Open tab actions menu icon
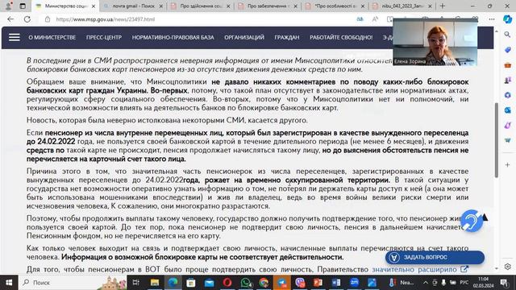 pyautogui.click(x=23, y=6)
